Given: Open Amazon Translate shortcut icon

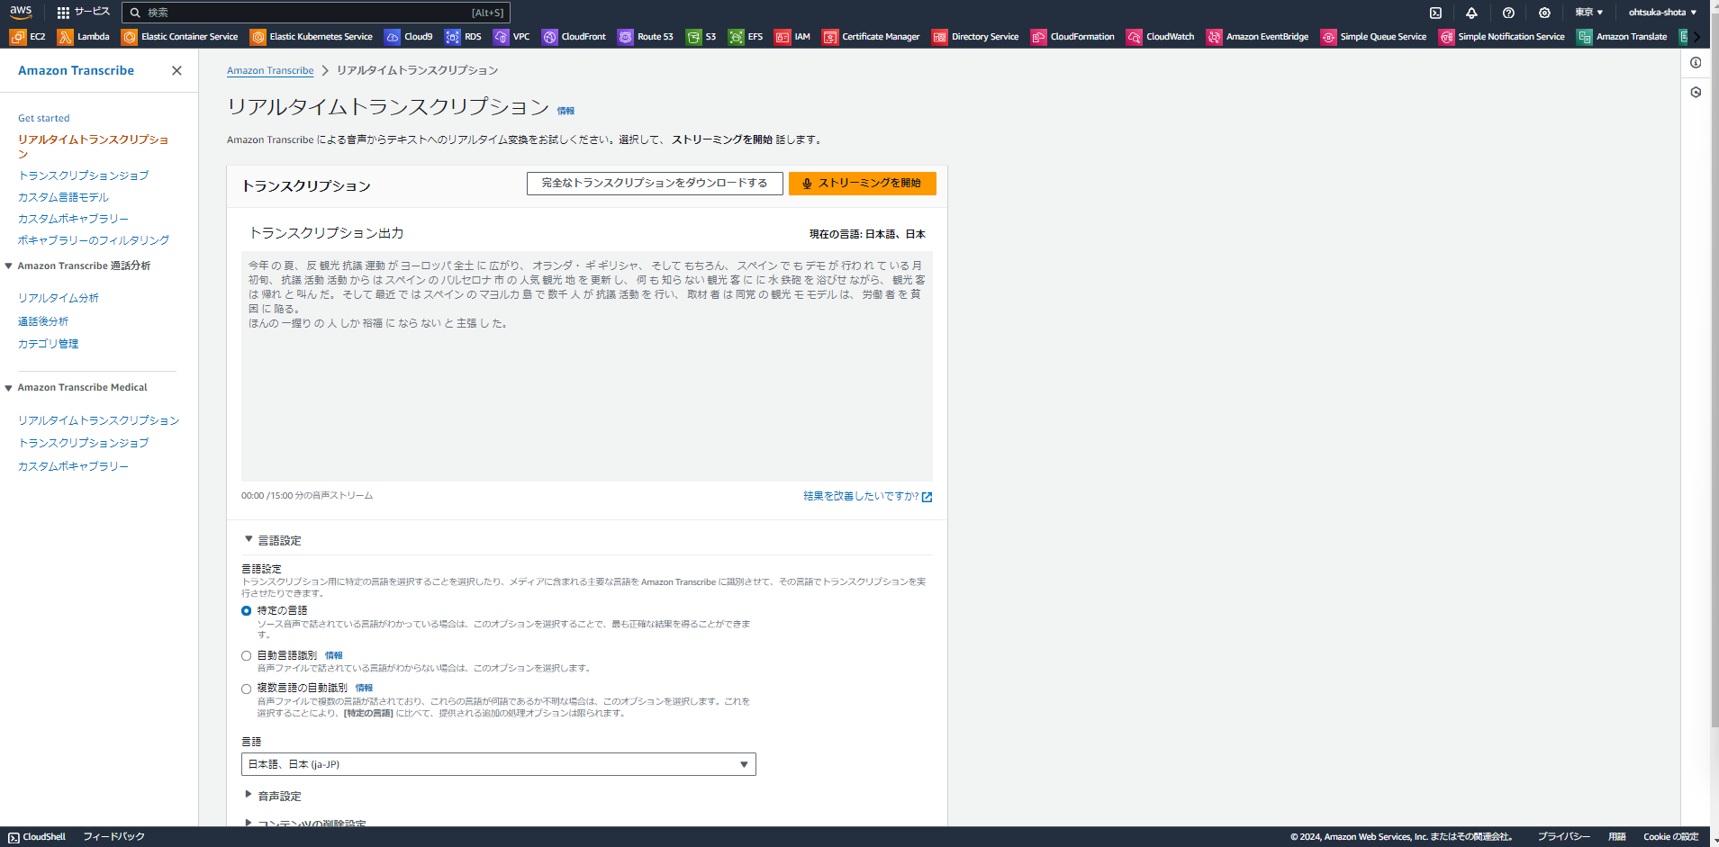Looking at the screenshot, I should 1584,37.
